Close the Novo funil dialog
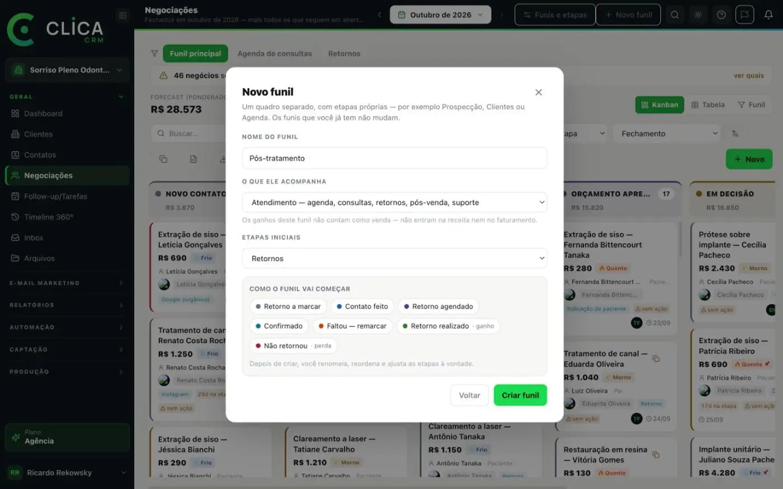783x489 pixels. (x=539, y=92)
